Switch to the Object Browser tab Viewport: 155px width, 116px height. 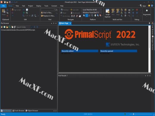click(x=32, y=111)
